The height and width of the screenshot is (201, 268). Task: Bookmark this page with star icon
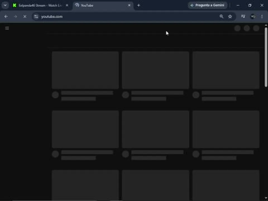point(230,16)
